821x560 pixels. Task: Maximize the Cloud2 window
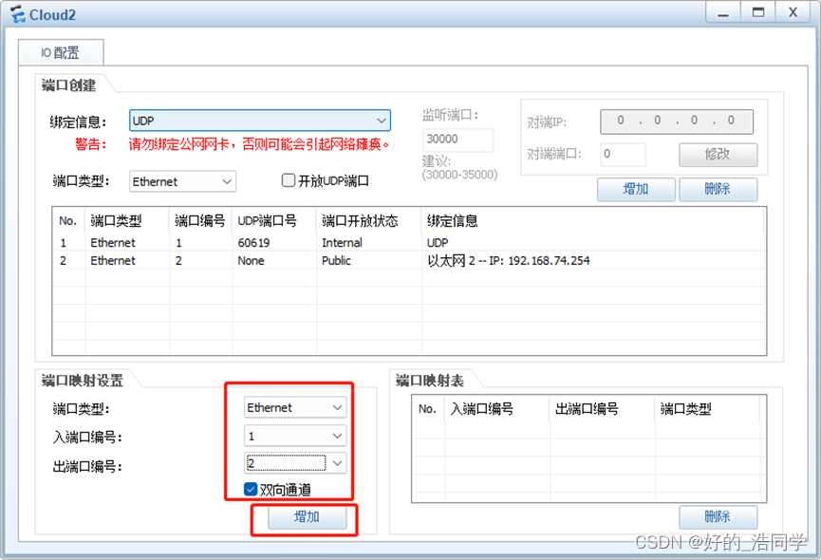point(758,12)
